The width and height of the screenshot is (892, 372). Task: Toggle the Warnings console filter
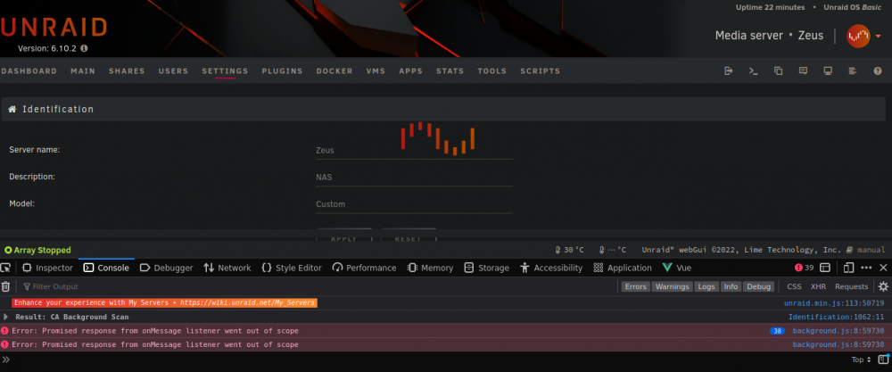click(672, 286)
